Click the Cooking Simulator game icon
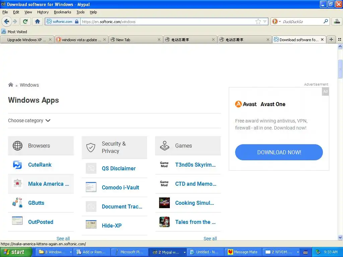This screenshot has height=257, width=343. (164, 203)
